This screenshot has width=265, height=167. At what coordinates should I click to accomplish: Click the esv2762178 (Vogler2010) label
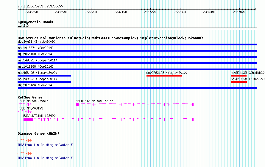[x=167, y=73]
